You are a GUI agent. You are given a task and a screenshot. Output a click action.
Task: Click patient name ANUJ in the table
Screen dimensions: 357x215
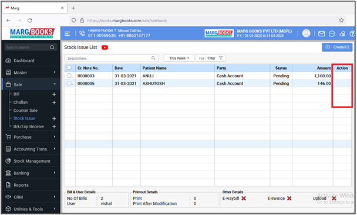(x=148, y=76)
